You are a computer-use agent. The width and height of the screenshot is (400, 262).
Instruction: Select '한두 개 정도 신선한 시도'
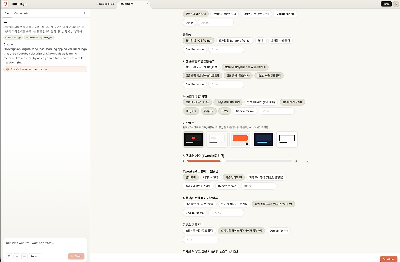coord(234,204)
